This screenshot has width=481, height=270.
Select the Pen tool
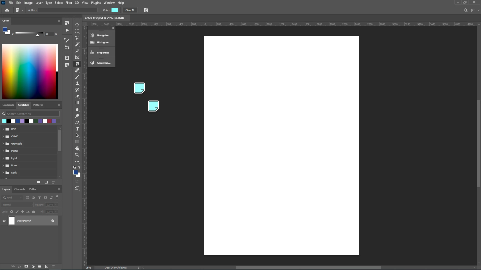tap(77, 122)
